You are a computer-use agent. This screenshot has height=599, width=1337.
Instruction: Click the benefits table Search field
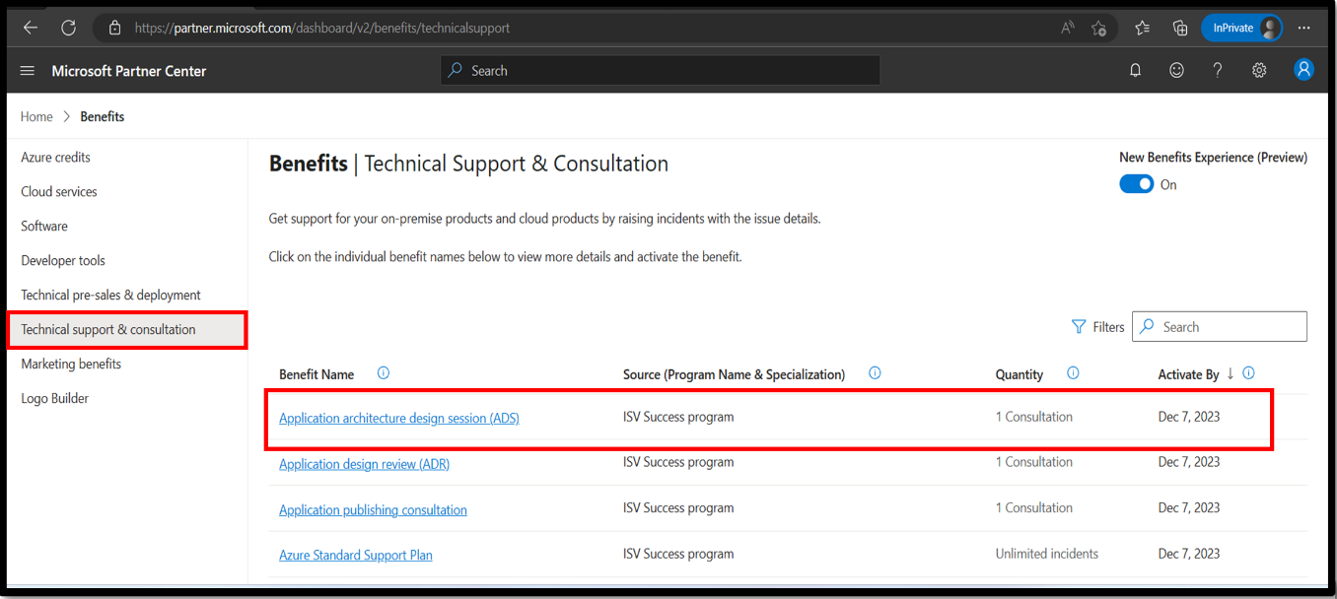[x=1220, y=326]
